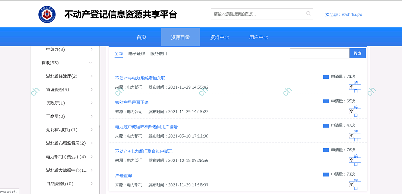Click the 接口 tag icon for 不动产+电力部门联合过户受理

pyautogui.click(x=355, y=160)
